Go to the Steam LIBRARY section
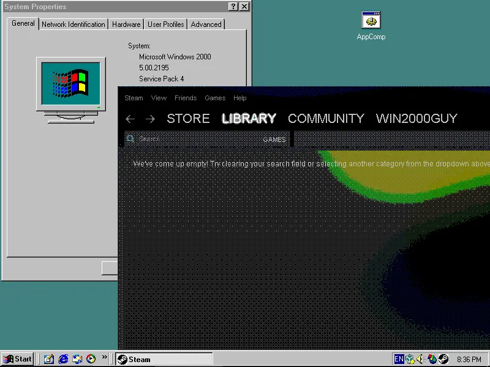 coord(249,119)
